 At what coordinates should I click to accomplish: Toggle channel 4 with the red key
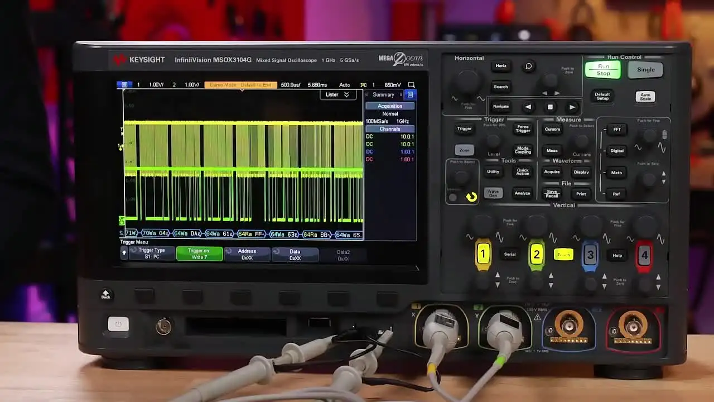point(644,256)
